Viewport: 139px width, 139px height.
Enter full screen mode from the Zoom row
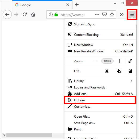tap(130, 61)
